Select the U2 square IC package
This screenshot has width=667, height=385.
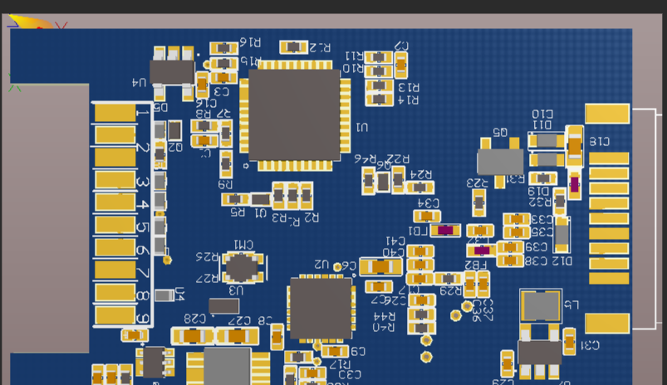(320, 308)
